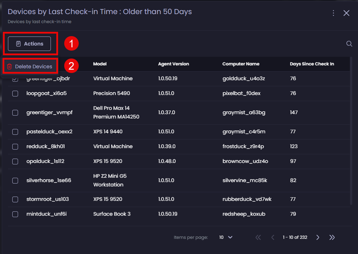Click the vertical scrollbar of the table
The height and width of the screenshot is (254, 358).
(x=351, y=129)
